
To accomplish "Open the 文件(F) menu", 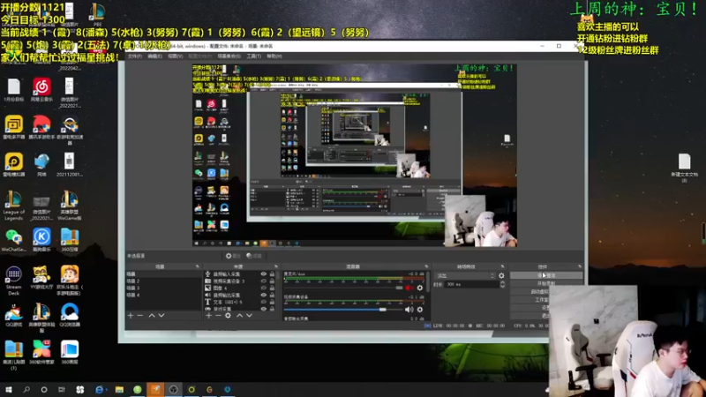I will [135, 56].
